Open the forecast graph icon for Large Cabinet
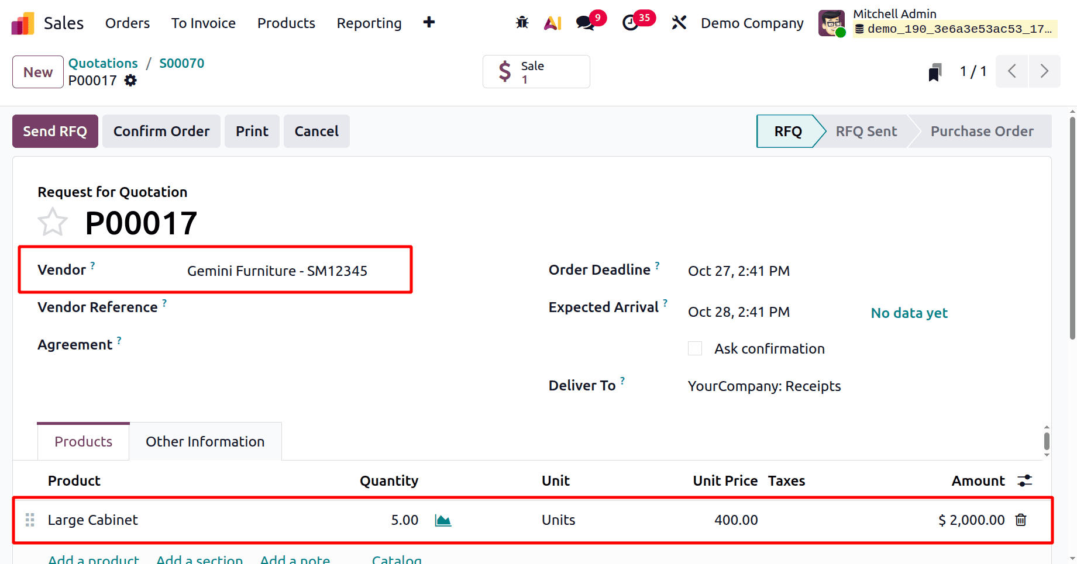This screenshot has height=564, width=1077. coord(443,520)
